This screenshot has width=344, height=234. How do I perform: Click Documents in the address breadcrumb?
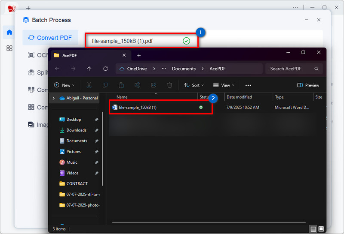coord(184,69)
